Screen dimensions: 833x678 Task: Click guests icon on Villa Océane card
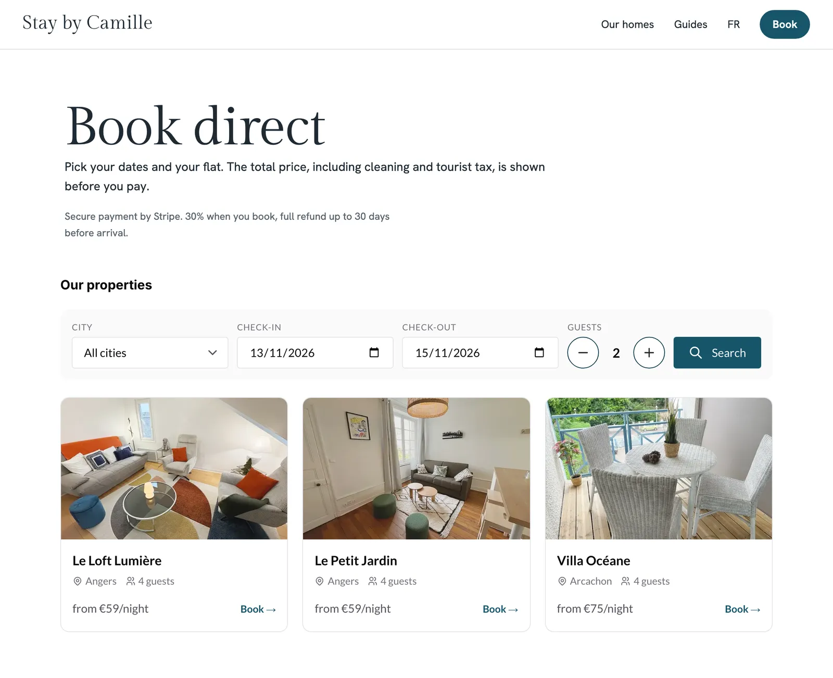(x=626, y=581)
